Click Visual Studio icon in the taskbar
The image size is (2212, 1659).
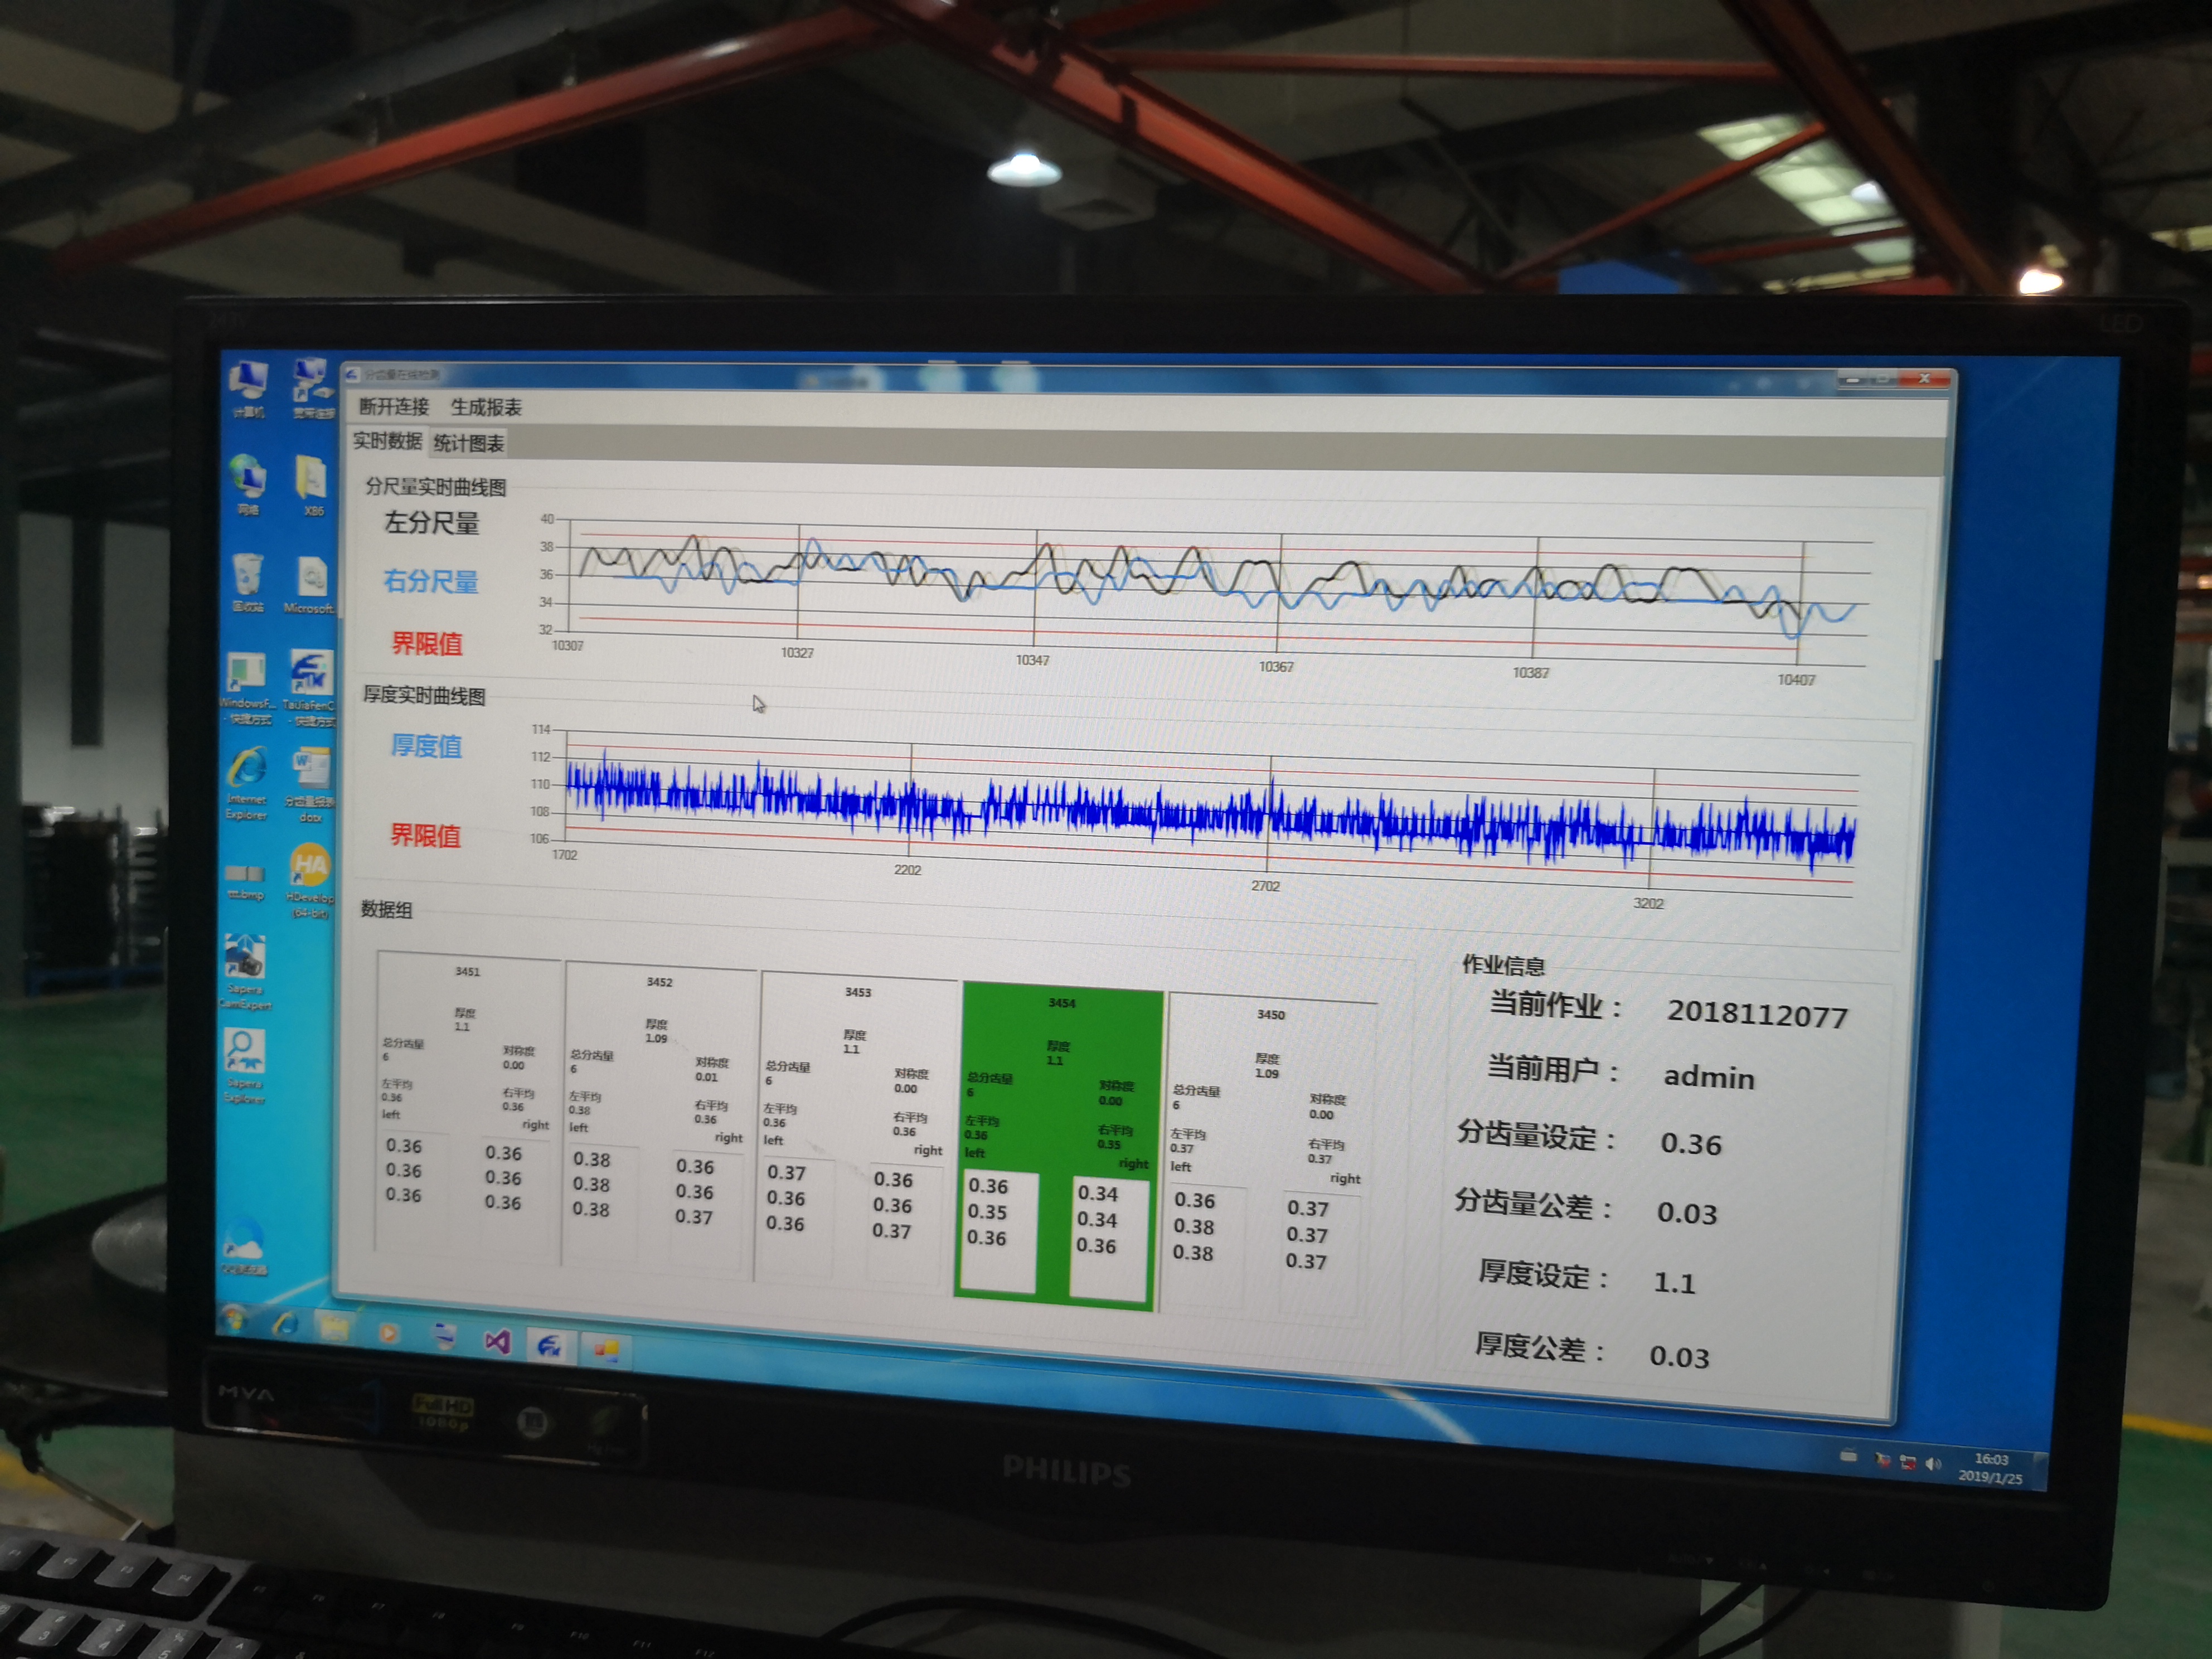[497, 1342]
